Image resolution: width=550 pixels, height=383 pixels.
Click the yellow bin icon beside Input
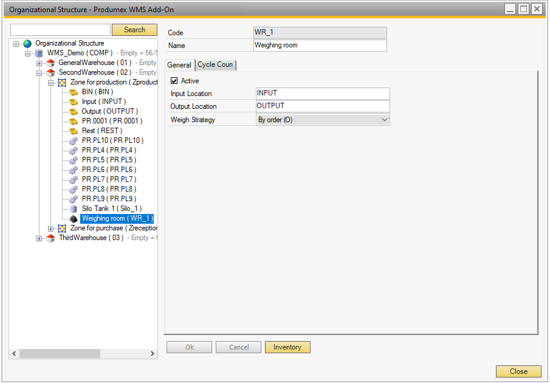[74, 102]
